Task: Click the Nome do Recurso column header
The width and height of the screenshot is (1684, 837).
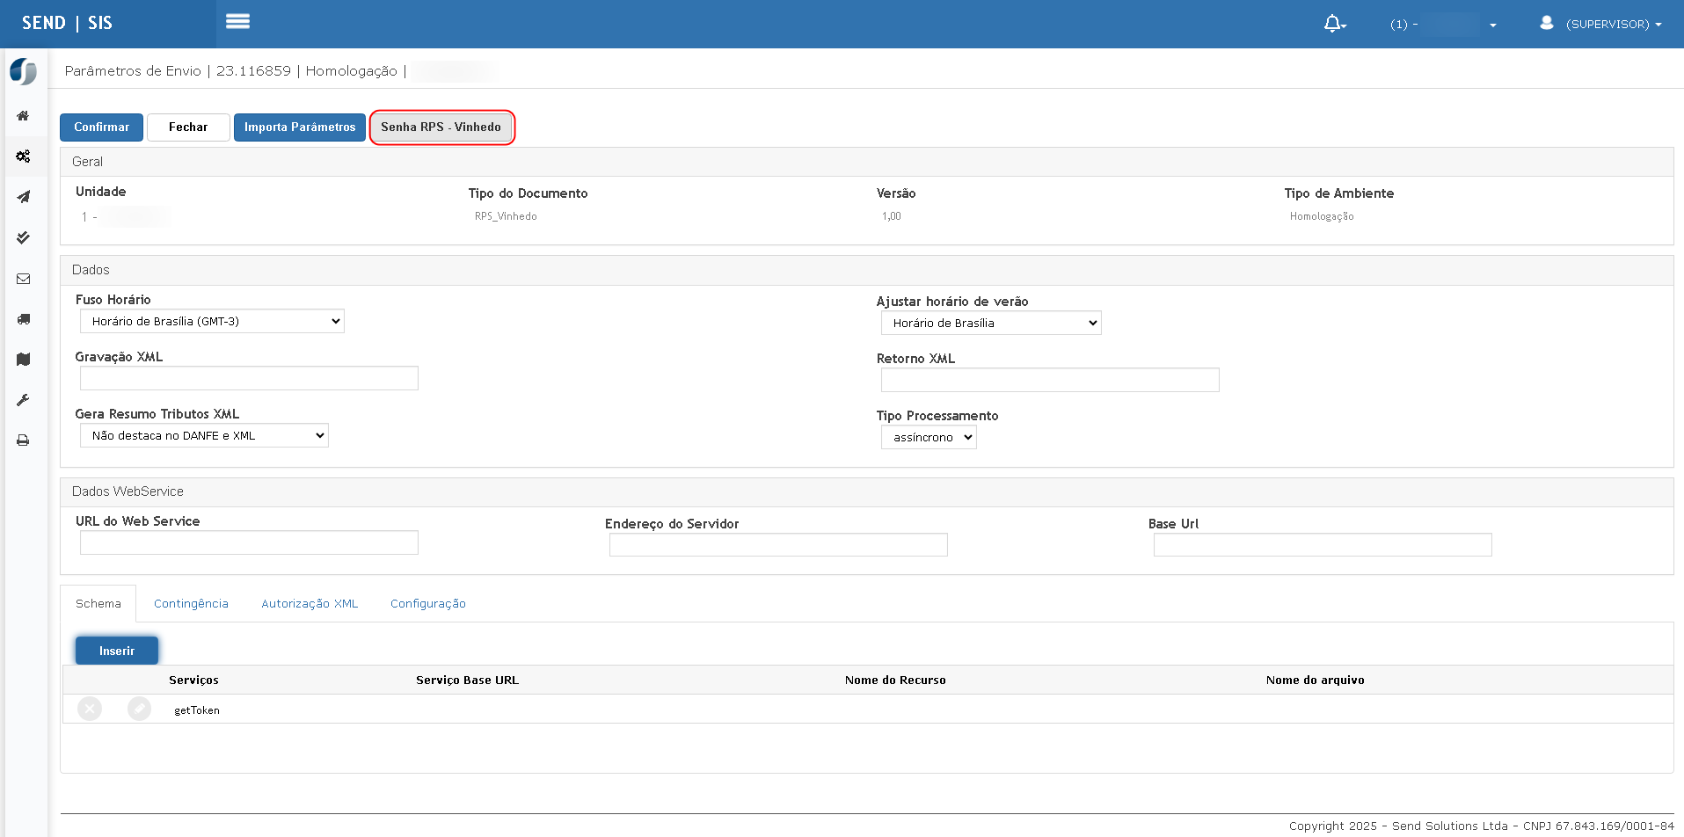Action: tap(895, 681)
